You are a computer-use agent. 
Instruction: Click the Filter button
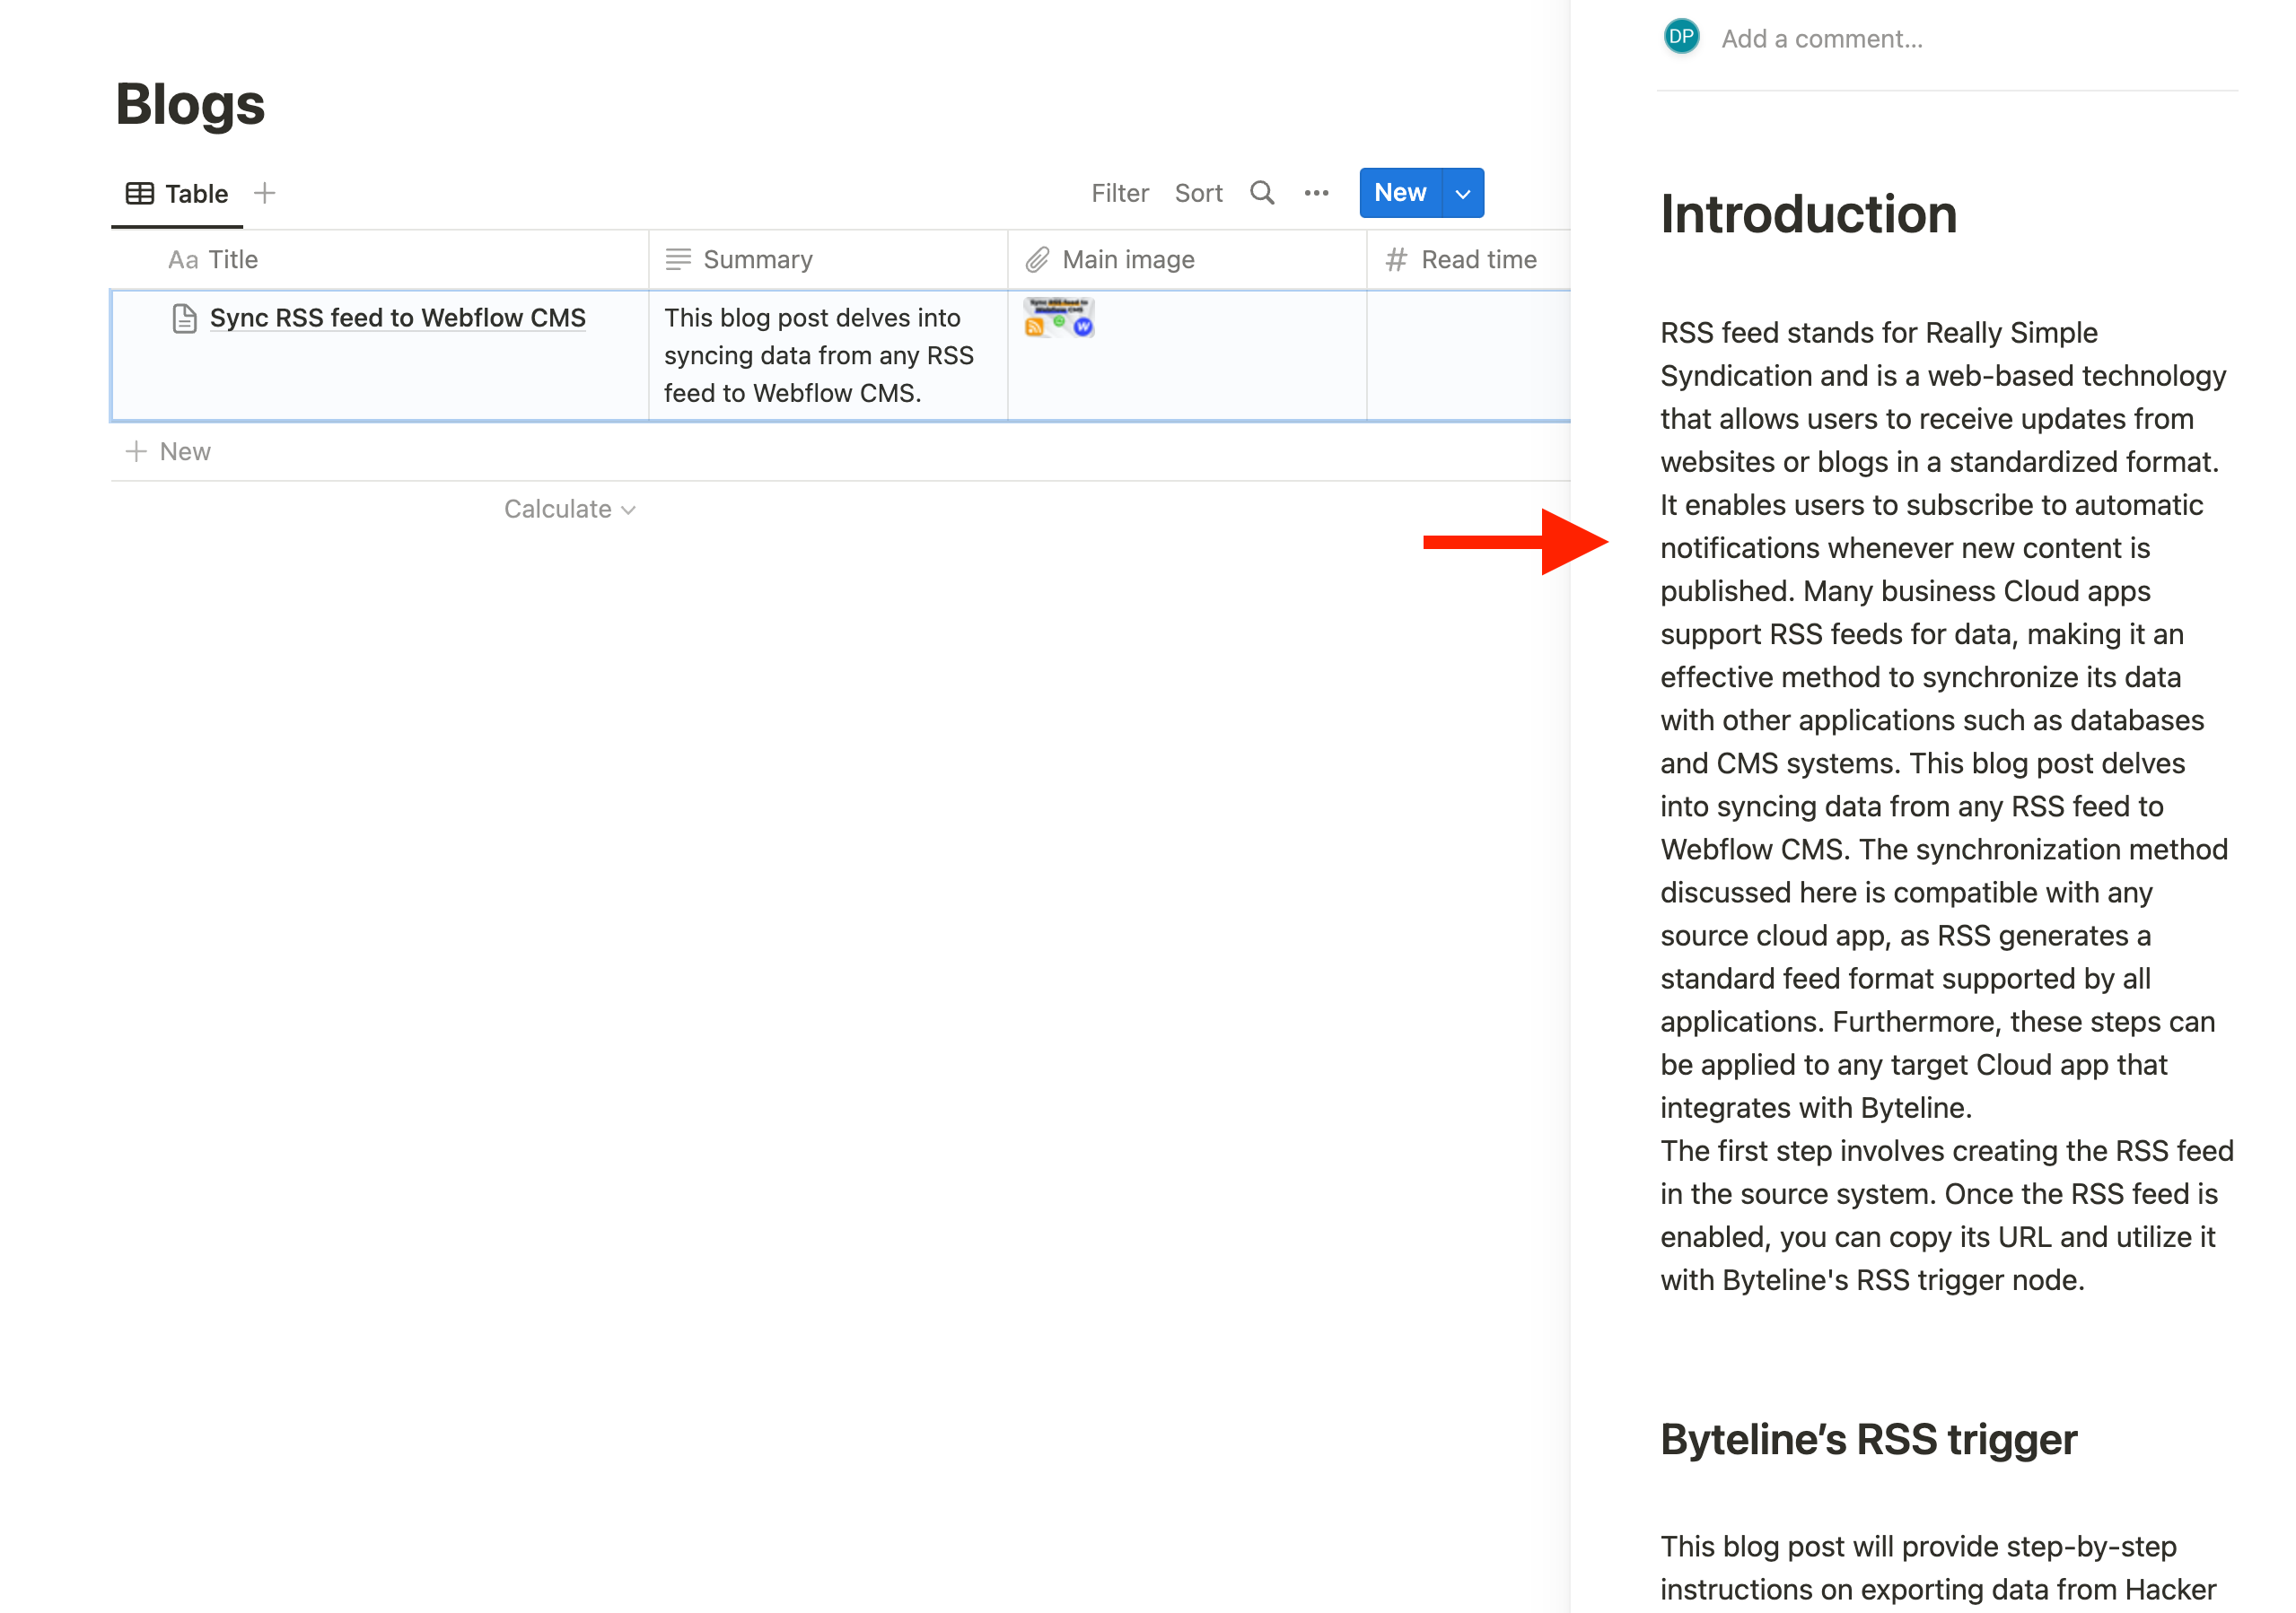(x=1119, y=193)
